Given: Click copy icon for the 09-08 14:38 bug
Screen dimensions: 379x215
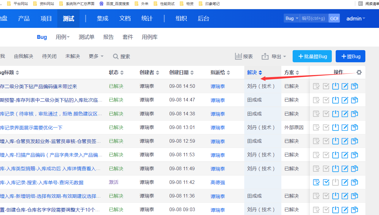Looking at the screenshot, I should pos(354,114).
